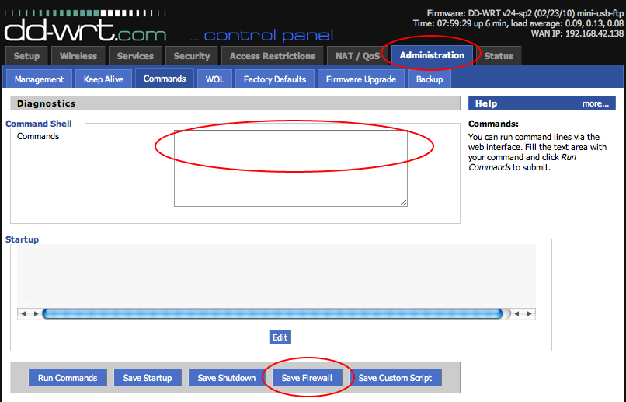Screen dimensions: 626x402
Task: View the Status tab
Action: pos(499,56)
